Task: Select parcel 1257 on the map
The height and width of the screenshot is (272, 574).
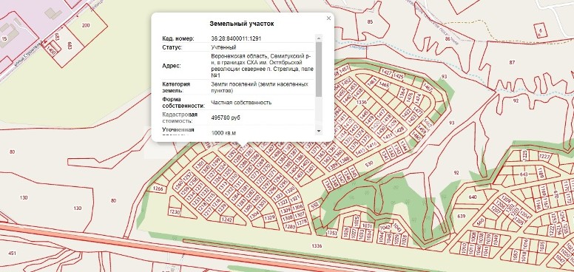Action: [x=187, y=177]
